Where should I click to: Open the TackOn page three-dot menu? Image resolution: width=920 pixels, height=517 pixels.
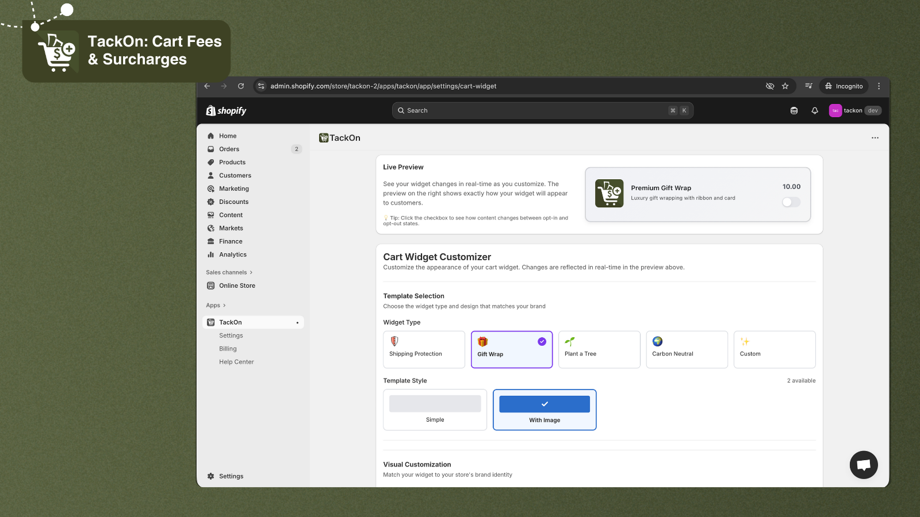pyautogui.click(x=875, y=138)
